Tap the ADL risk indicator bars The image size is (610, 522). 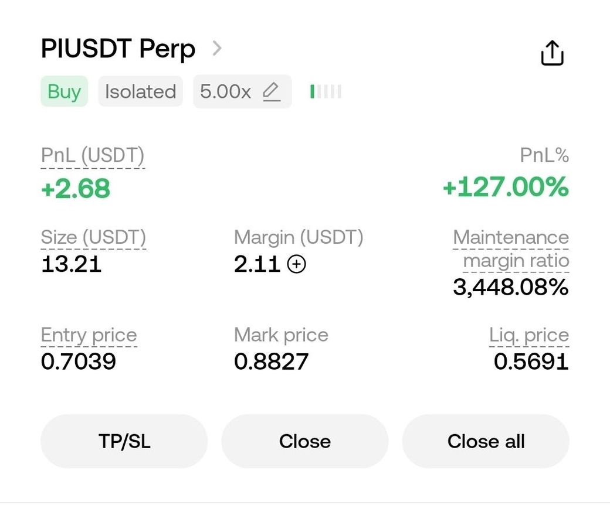click(x=326, y=92)
